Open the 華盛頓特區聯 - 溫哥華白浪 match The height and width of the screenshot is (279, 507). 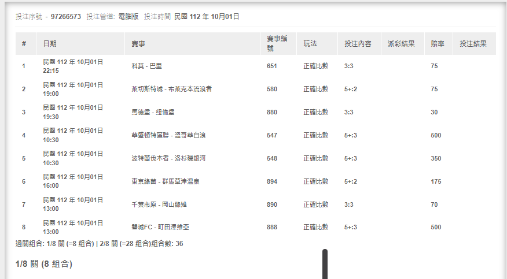168,135
